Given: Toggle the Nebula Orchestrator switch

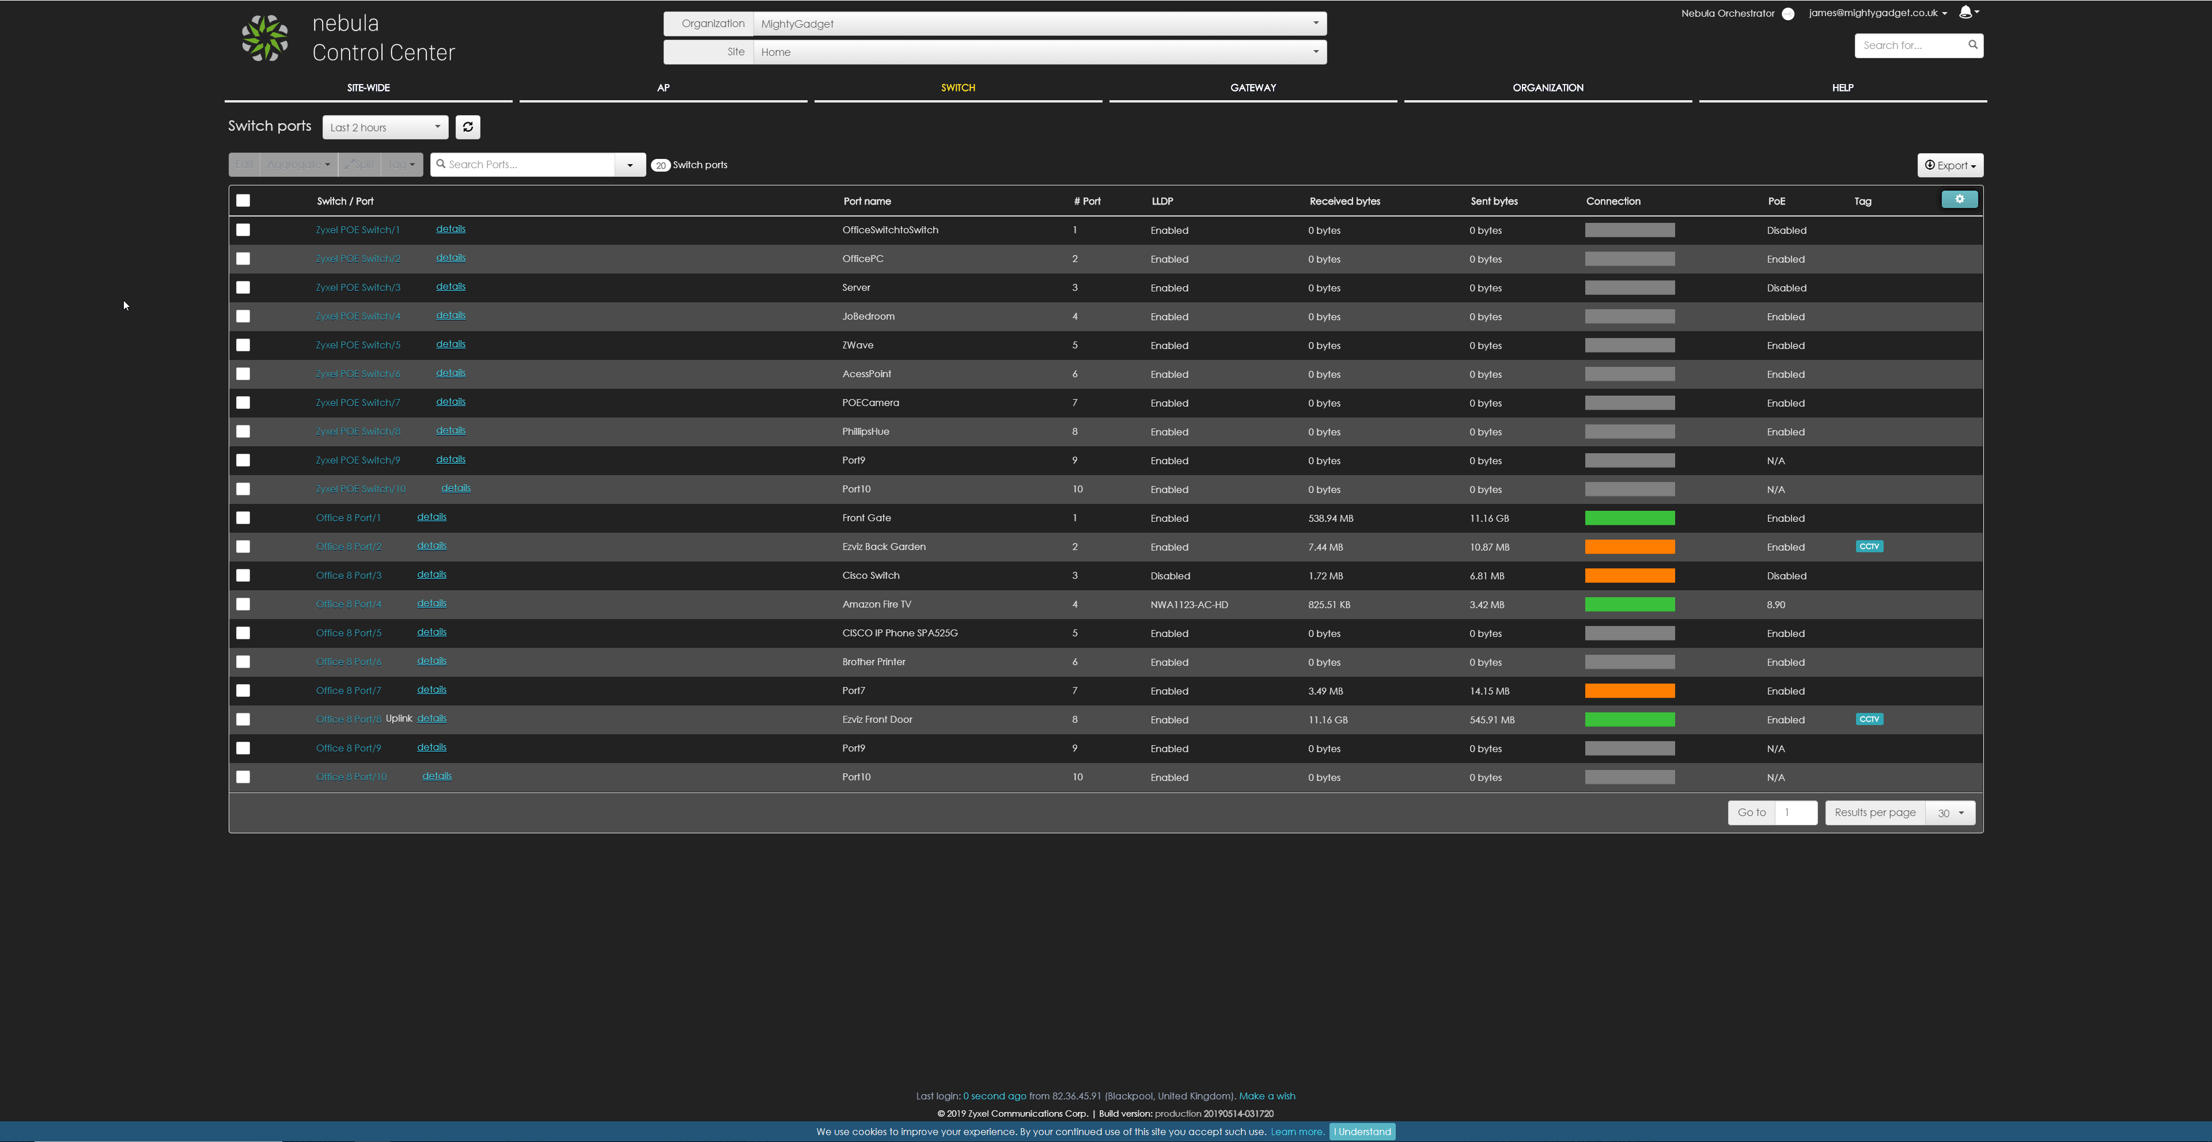Looking at the screenshot, I should click(x=1788, y=14).
